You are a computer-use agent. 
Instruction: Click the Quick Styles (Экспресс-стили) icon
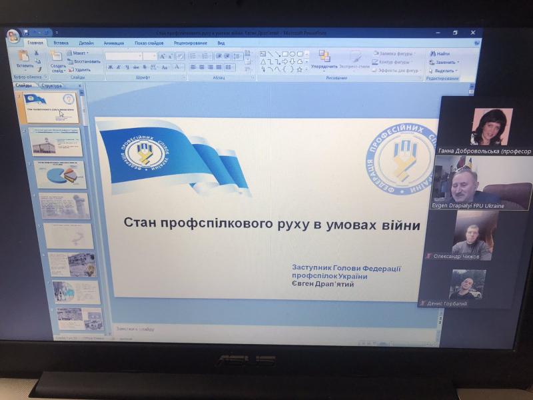click(356, 57)
